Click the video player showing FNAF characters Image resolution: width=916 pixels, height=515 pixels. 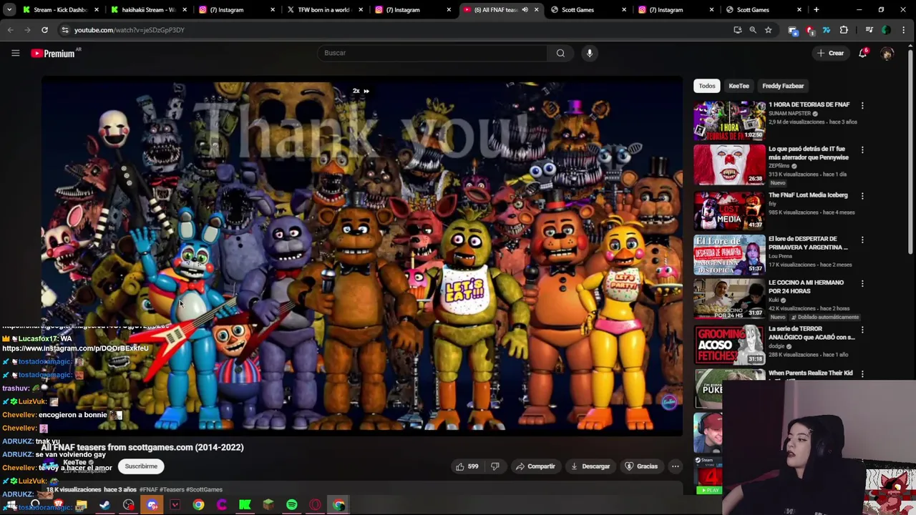point(361,255)
